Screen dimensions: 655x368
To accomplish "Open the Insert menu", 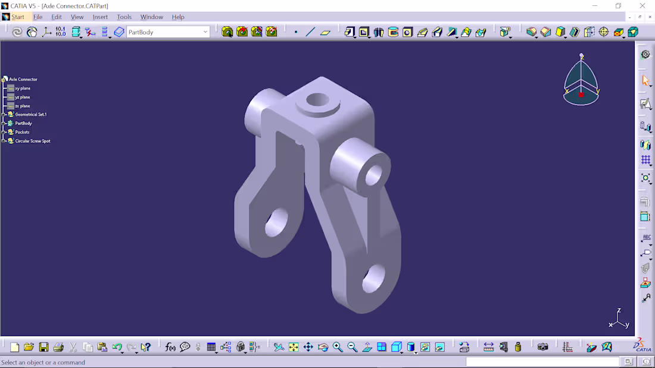I will pyautogui.click(x=100, y=17).
